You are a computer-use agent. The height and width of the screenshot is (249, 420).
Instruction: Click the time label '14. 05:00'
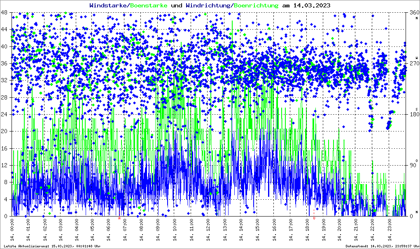pos(93,230)
